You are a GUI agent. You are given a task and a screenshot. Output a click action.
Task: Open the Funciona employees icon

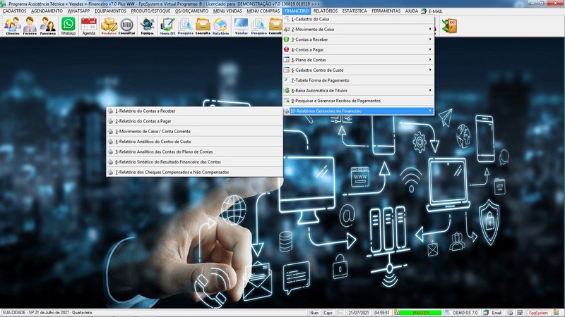pyautogui.click(x=47, y=26)
